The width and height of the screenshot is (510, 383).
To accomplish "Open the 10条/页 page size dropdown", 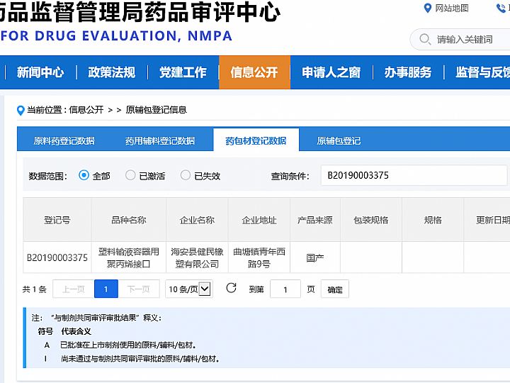I will (188, 289).
